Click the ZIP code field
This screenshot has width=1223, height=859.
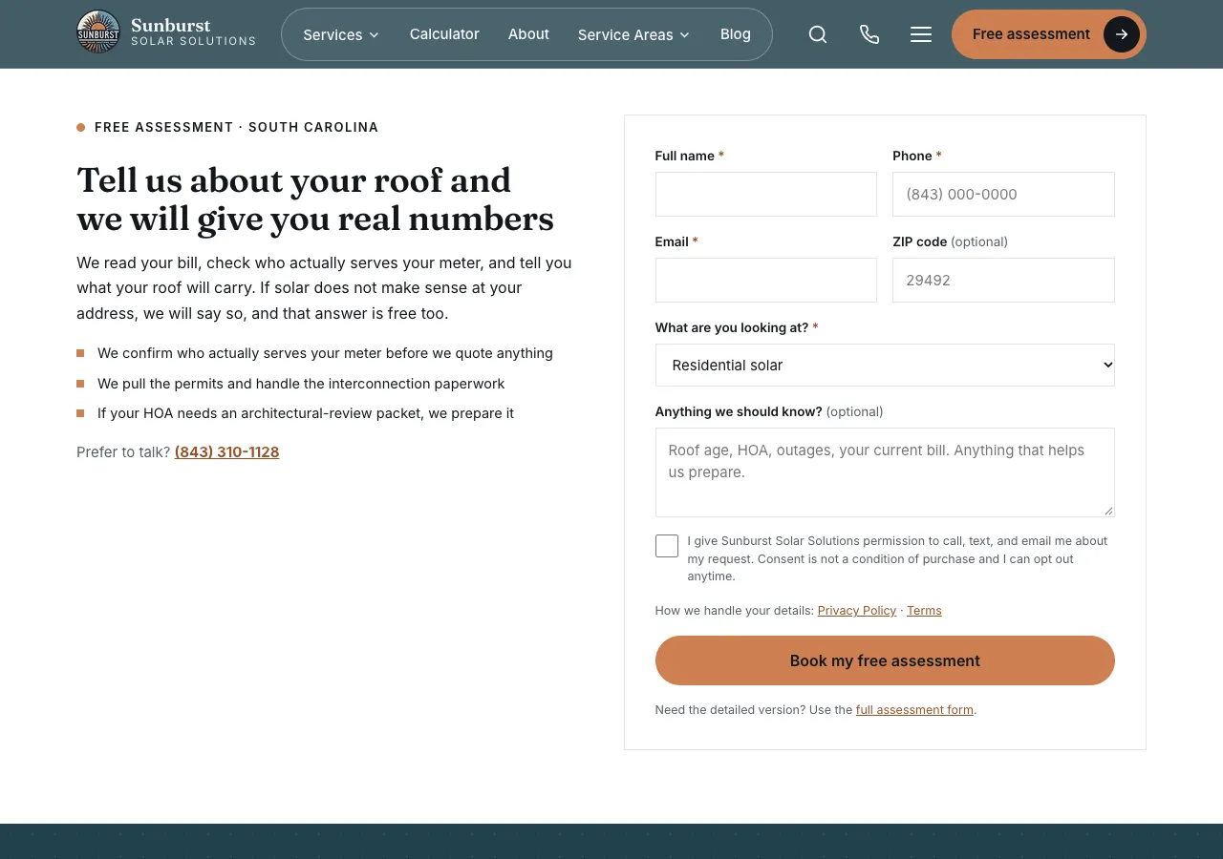point(1003,280)
